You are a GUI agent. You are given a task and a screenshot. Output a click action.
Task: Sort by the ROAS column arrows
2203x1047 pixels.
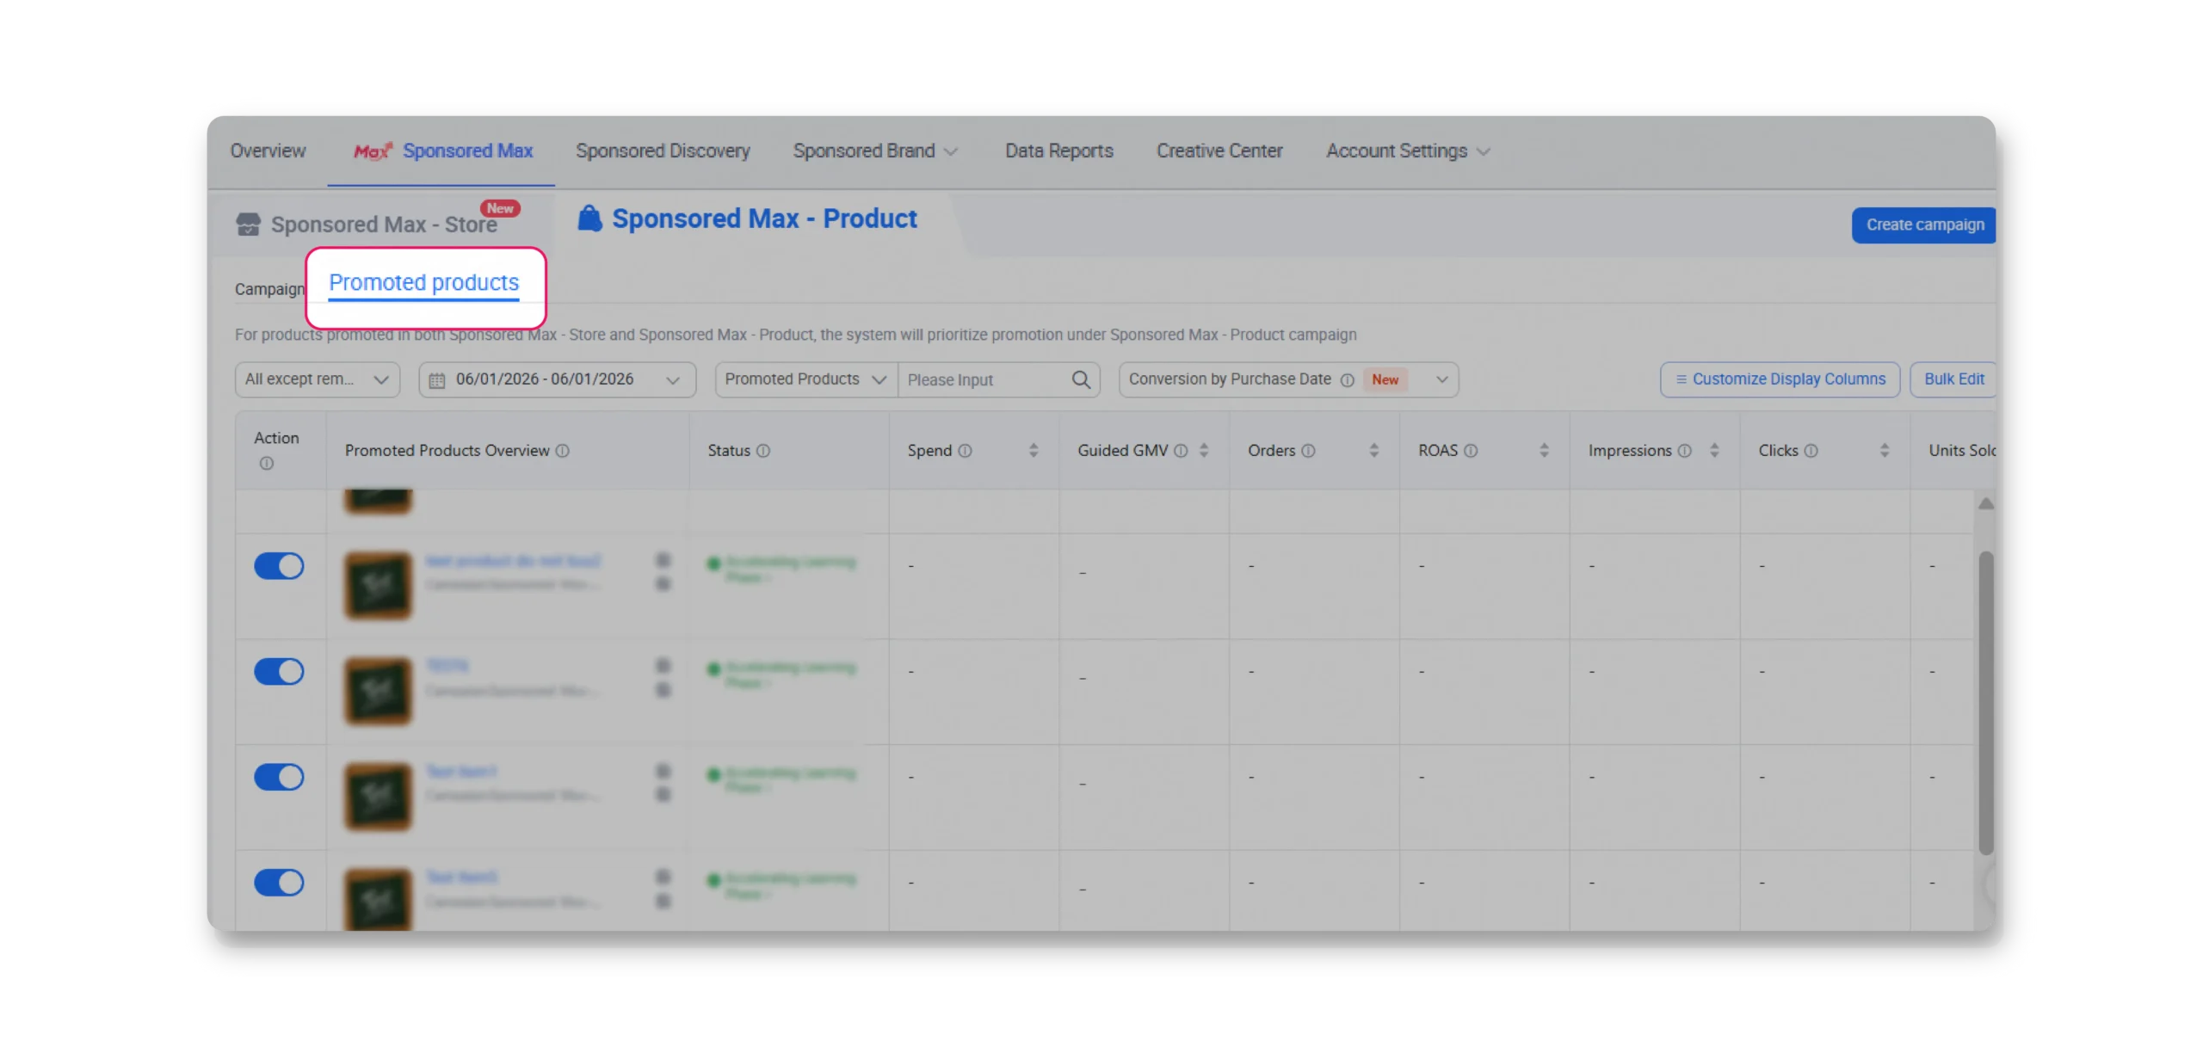coord(1544,451)
